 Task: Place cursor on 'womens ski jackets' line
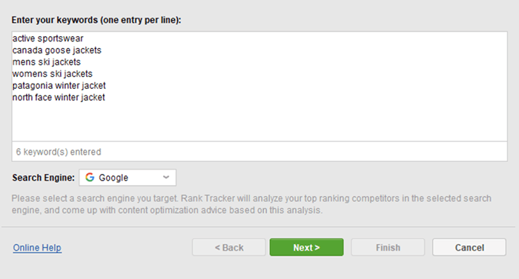(53, 74)
